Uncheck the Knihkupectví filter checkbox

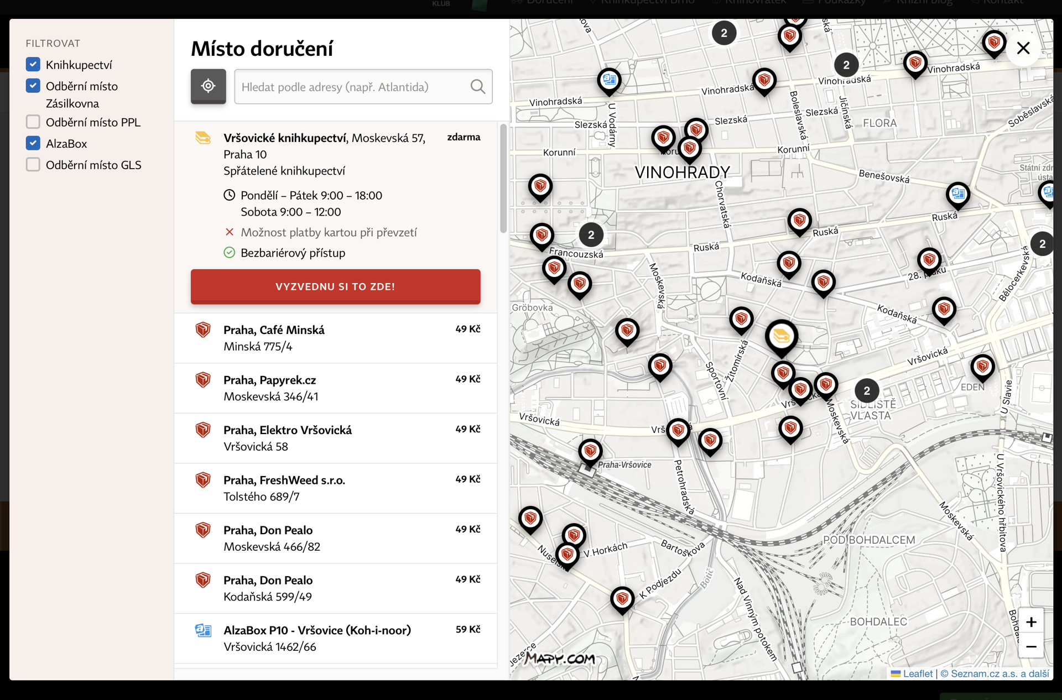(33, 65)
